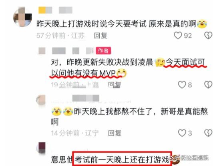Reply to the author's Shanghai comment
The width and height of the screenshot is (213, 166).
pyautogui.click(x=115, y=85)
